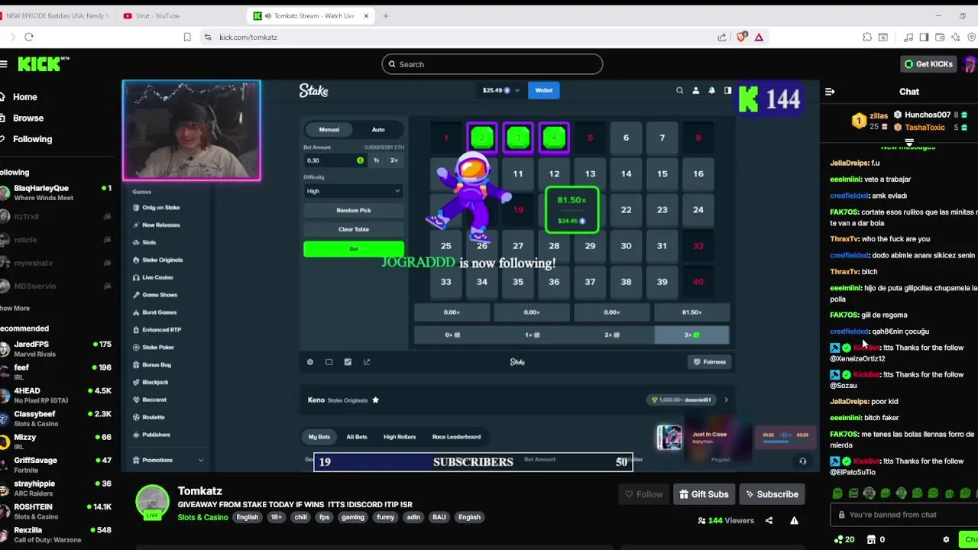Viewport: 978px width, 550px height.
Task: Toggle Keno number 11 tile
Action: click(517, 173)
